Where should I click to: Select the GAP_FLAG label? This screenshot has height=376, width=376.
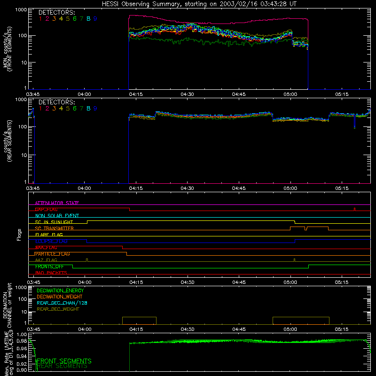pos(46,209)
